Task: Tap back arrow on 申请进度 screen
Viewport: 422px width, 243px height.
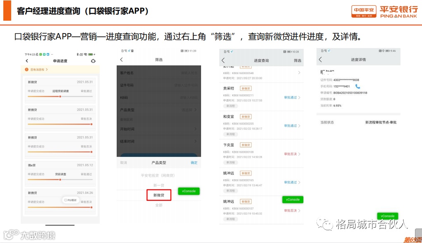Action: (26, 61)
